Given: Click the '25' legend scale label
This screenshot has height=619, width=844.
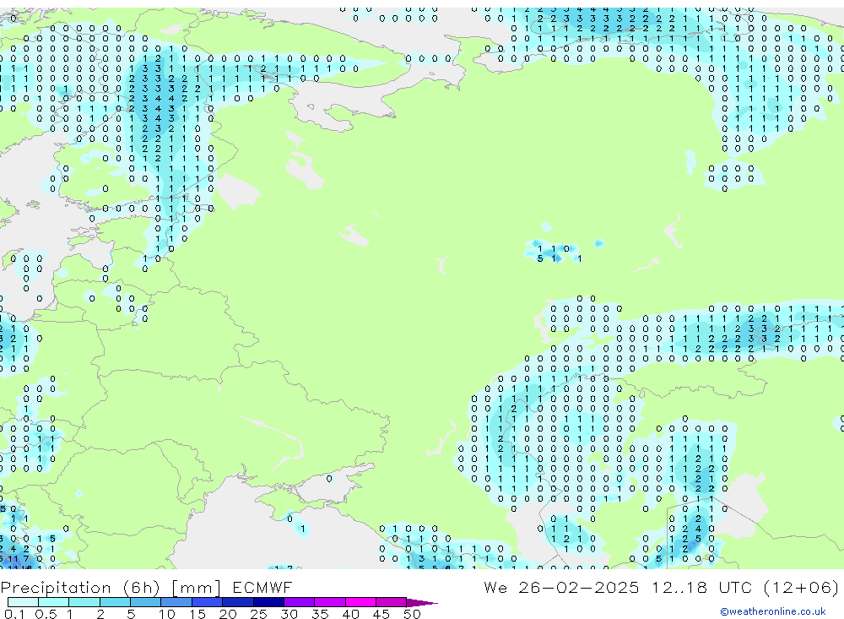Looking at the screenshot, I should coord(259,614).
